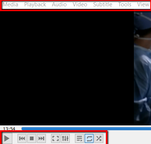The width and height of the screenshot is (151, 144).
Task: Open the View menu
Action: point(143,4)
